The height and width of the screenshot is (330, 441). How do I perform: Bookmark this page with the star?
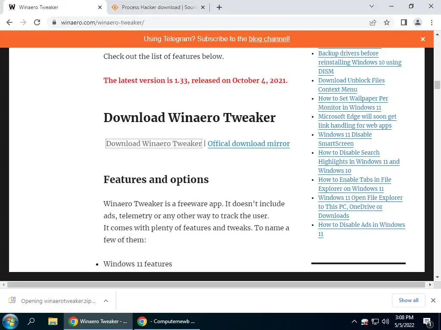point(387,22)
